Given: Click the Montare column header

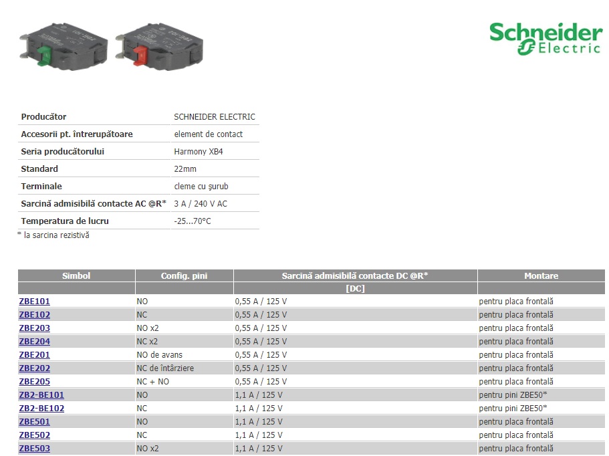Looking at the screenshot, I should 541,275.
